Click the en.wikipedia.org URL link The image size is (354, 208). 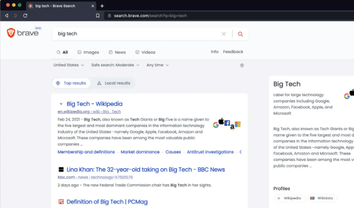pyautogui.click(x=89, y=111)
